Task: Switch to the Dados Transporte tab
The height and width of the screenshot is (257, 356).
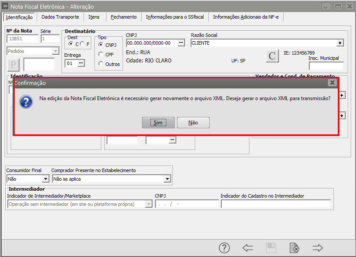Action: tap(60, 17)
